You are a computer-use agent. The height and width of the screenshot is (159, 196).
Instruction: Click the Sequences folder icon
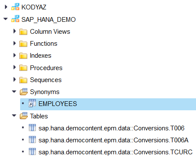pyautogui.click(x=23, y=80)
